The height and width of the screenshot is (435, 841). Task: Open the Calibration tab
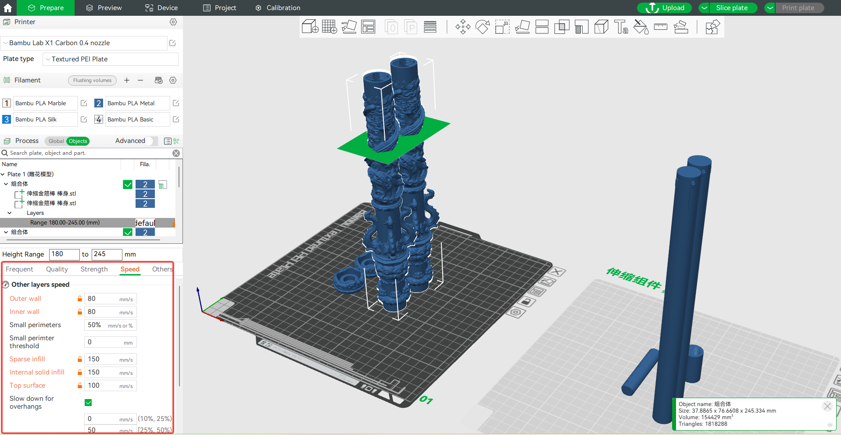(x=278, y=8)
